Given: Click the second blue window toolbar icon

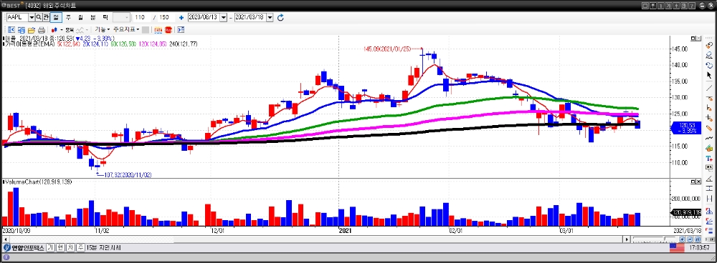Looking at the screenshot, I should (x=22, y=30).
